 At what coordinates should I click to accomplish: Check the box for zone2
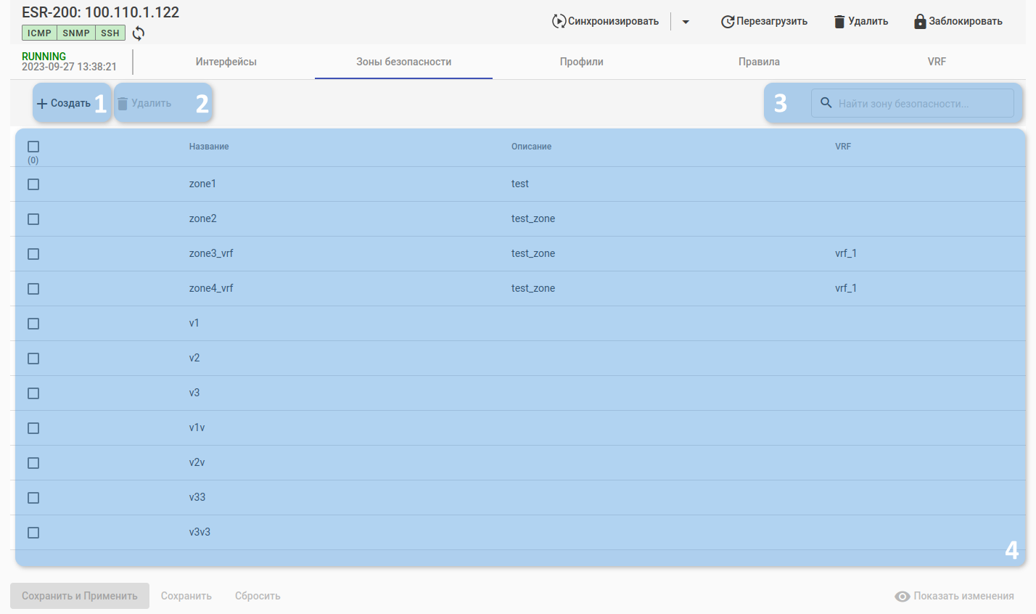[33, 219]
